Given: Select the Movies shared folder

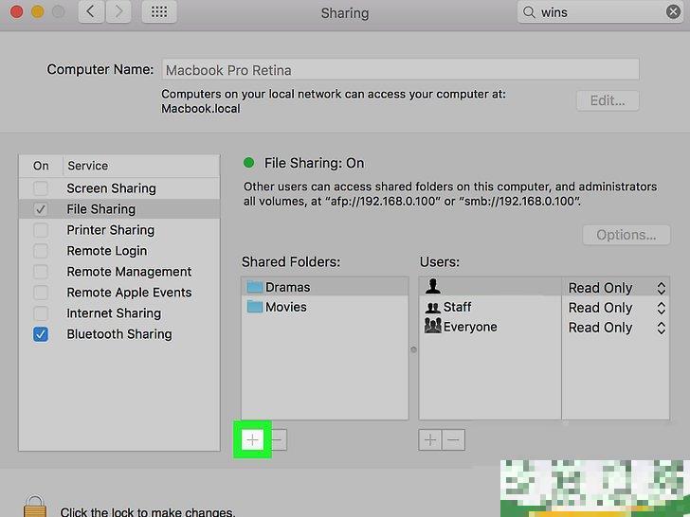Looking at the screenshot, I should [x=285, y=307].
